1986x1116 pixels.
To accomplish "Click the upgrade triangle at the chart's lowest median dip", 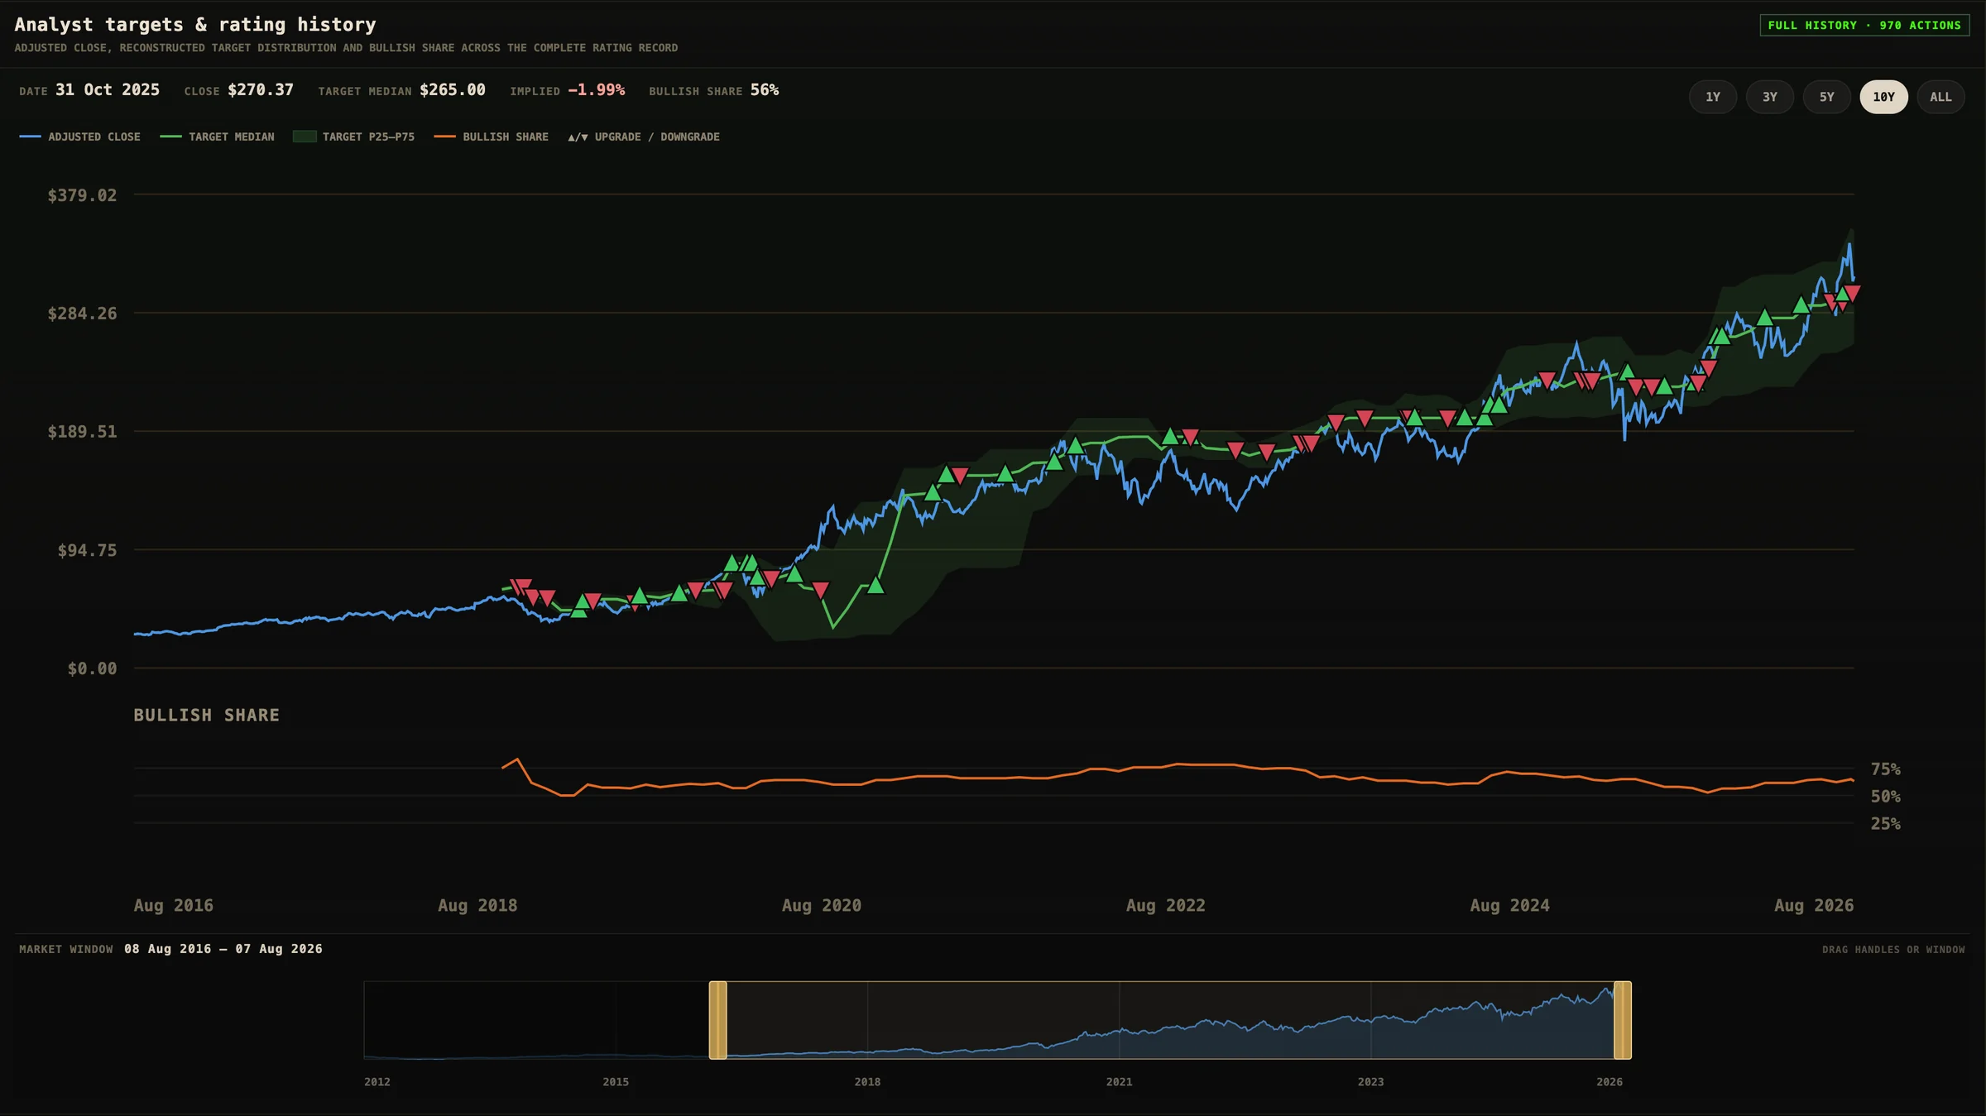I will [x=875, y=587].
